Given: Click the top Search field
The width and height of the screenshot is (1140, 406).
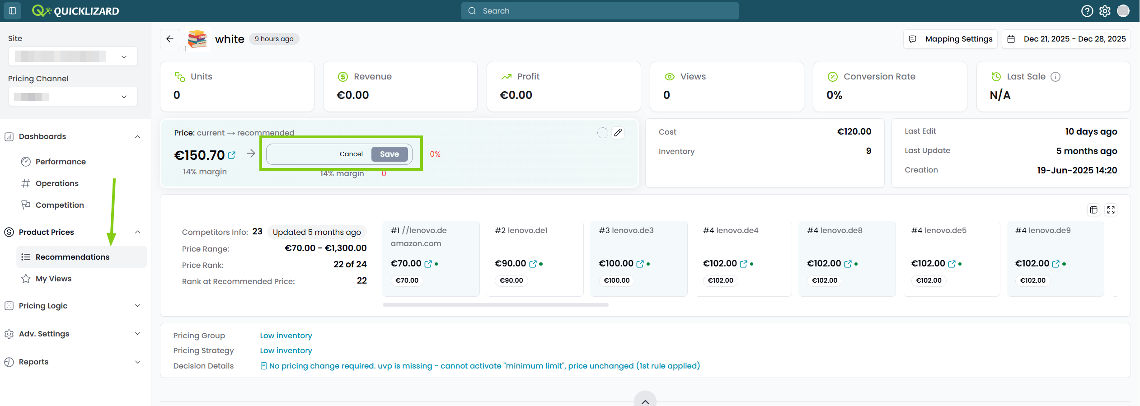Looking at the screenshot, I should (x=600, y=11).
